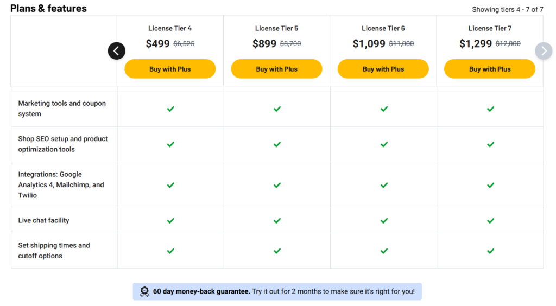556x306 pixels.
Task: Buy License Tier 5 with Plus
Action: [276, 69]
